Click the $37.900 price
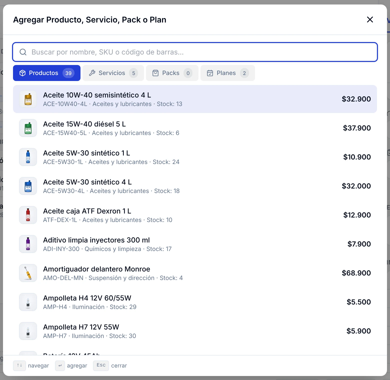Screen dimensions: 390x380 click(357, 128)
